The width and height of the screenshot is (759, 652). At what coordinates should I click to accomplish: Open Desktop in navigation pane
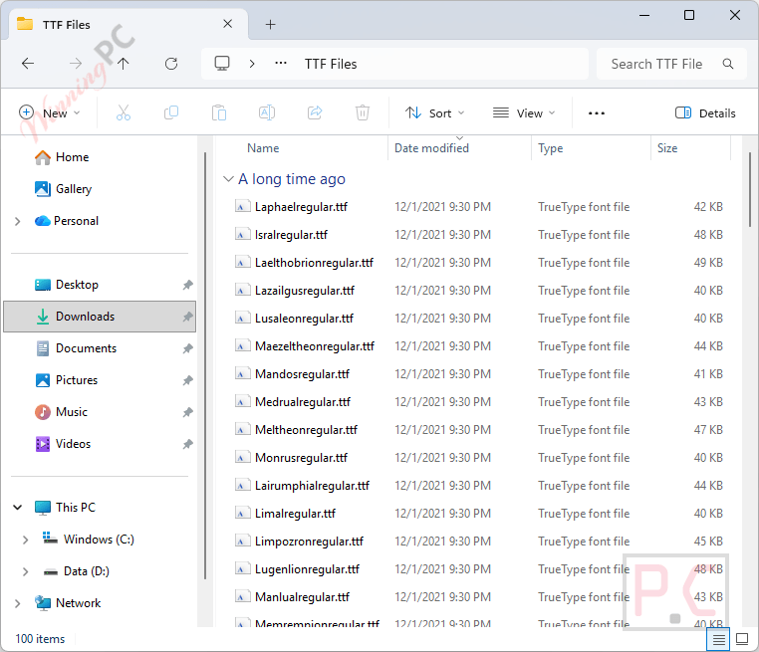click(67, 285)
